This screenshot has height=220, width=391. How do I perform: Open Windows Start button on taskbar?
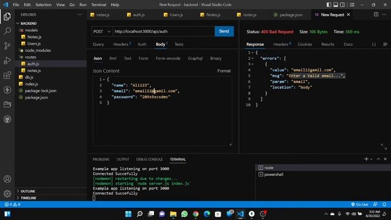pos(128,214)
